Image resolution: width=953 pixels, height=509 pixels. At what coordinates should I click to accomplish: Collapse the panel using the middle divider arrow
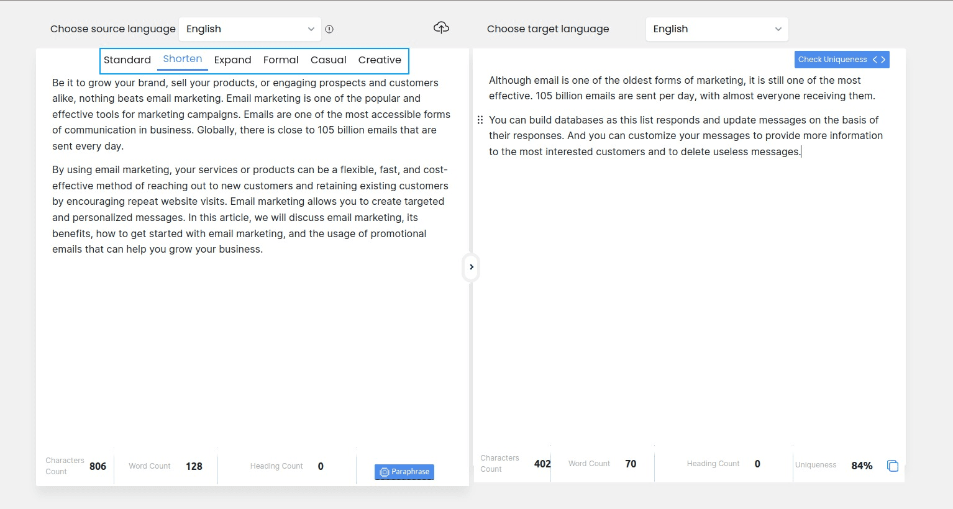(x=472, y=267)
